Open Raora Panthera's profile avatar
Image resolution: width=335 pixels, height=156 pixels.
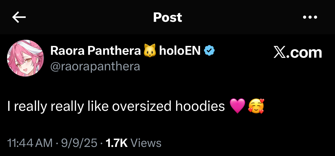tap(25, 58)
